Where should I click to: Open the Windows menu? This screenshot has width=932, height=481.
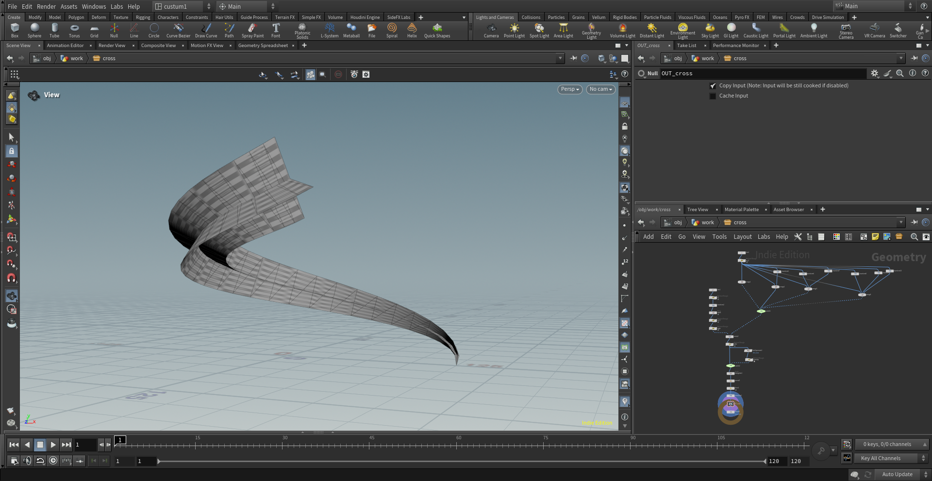[x=94, y=6]
